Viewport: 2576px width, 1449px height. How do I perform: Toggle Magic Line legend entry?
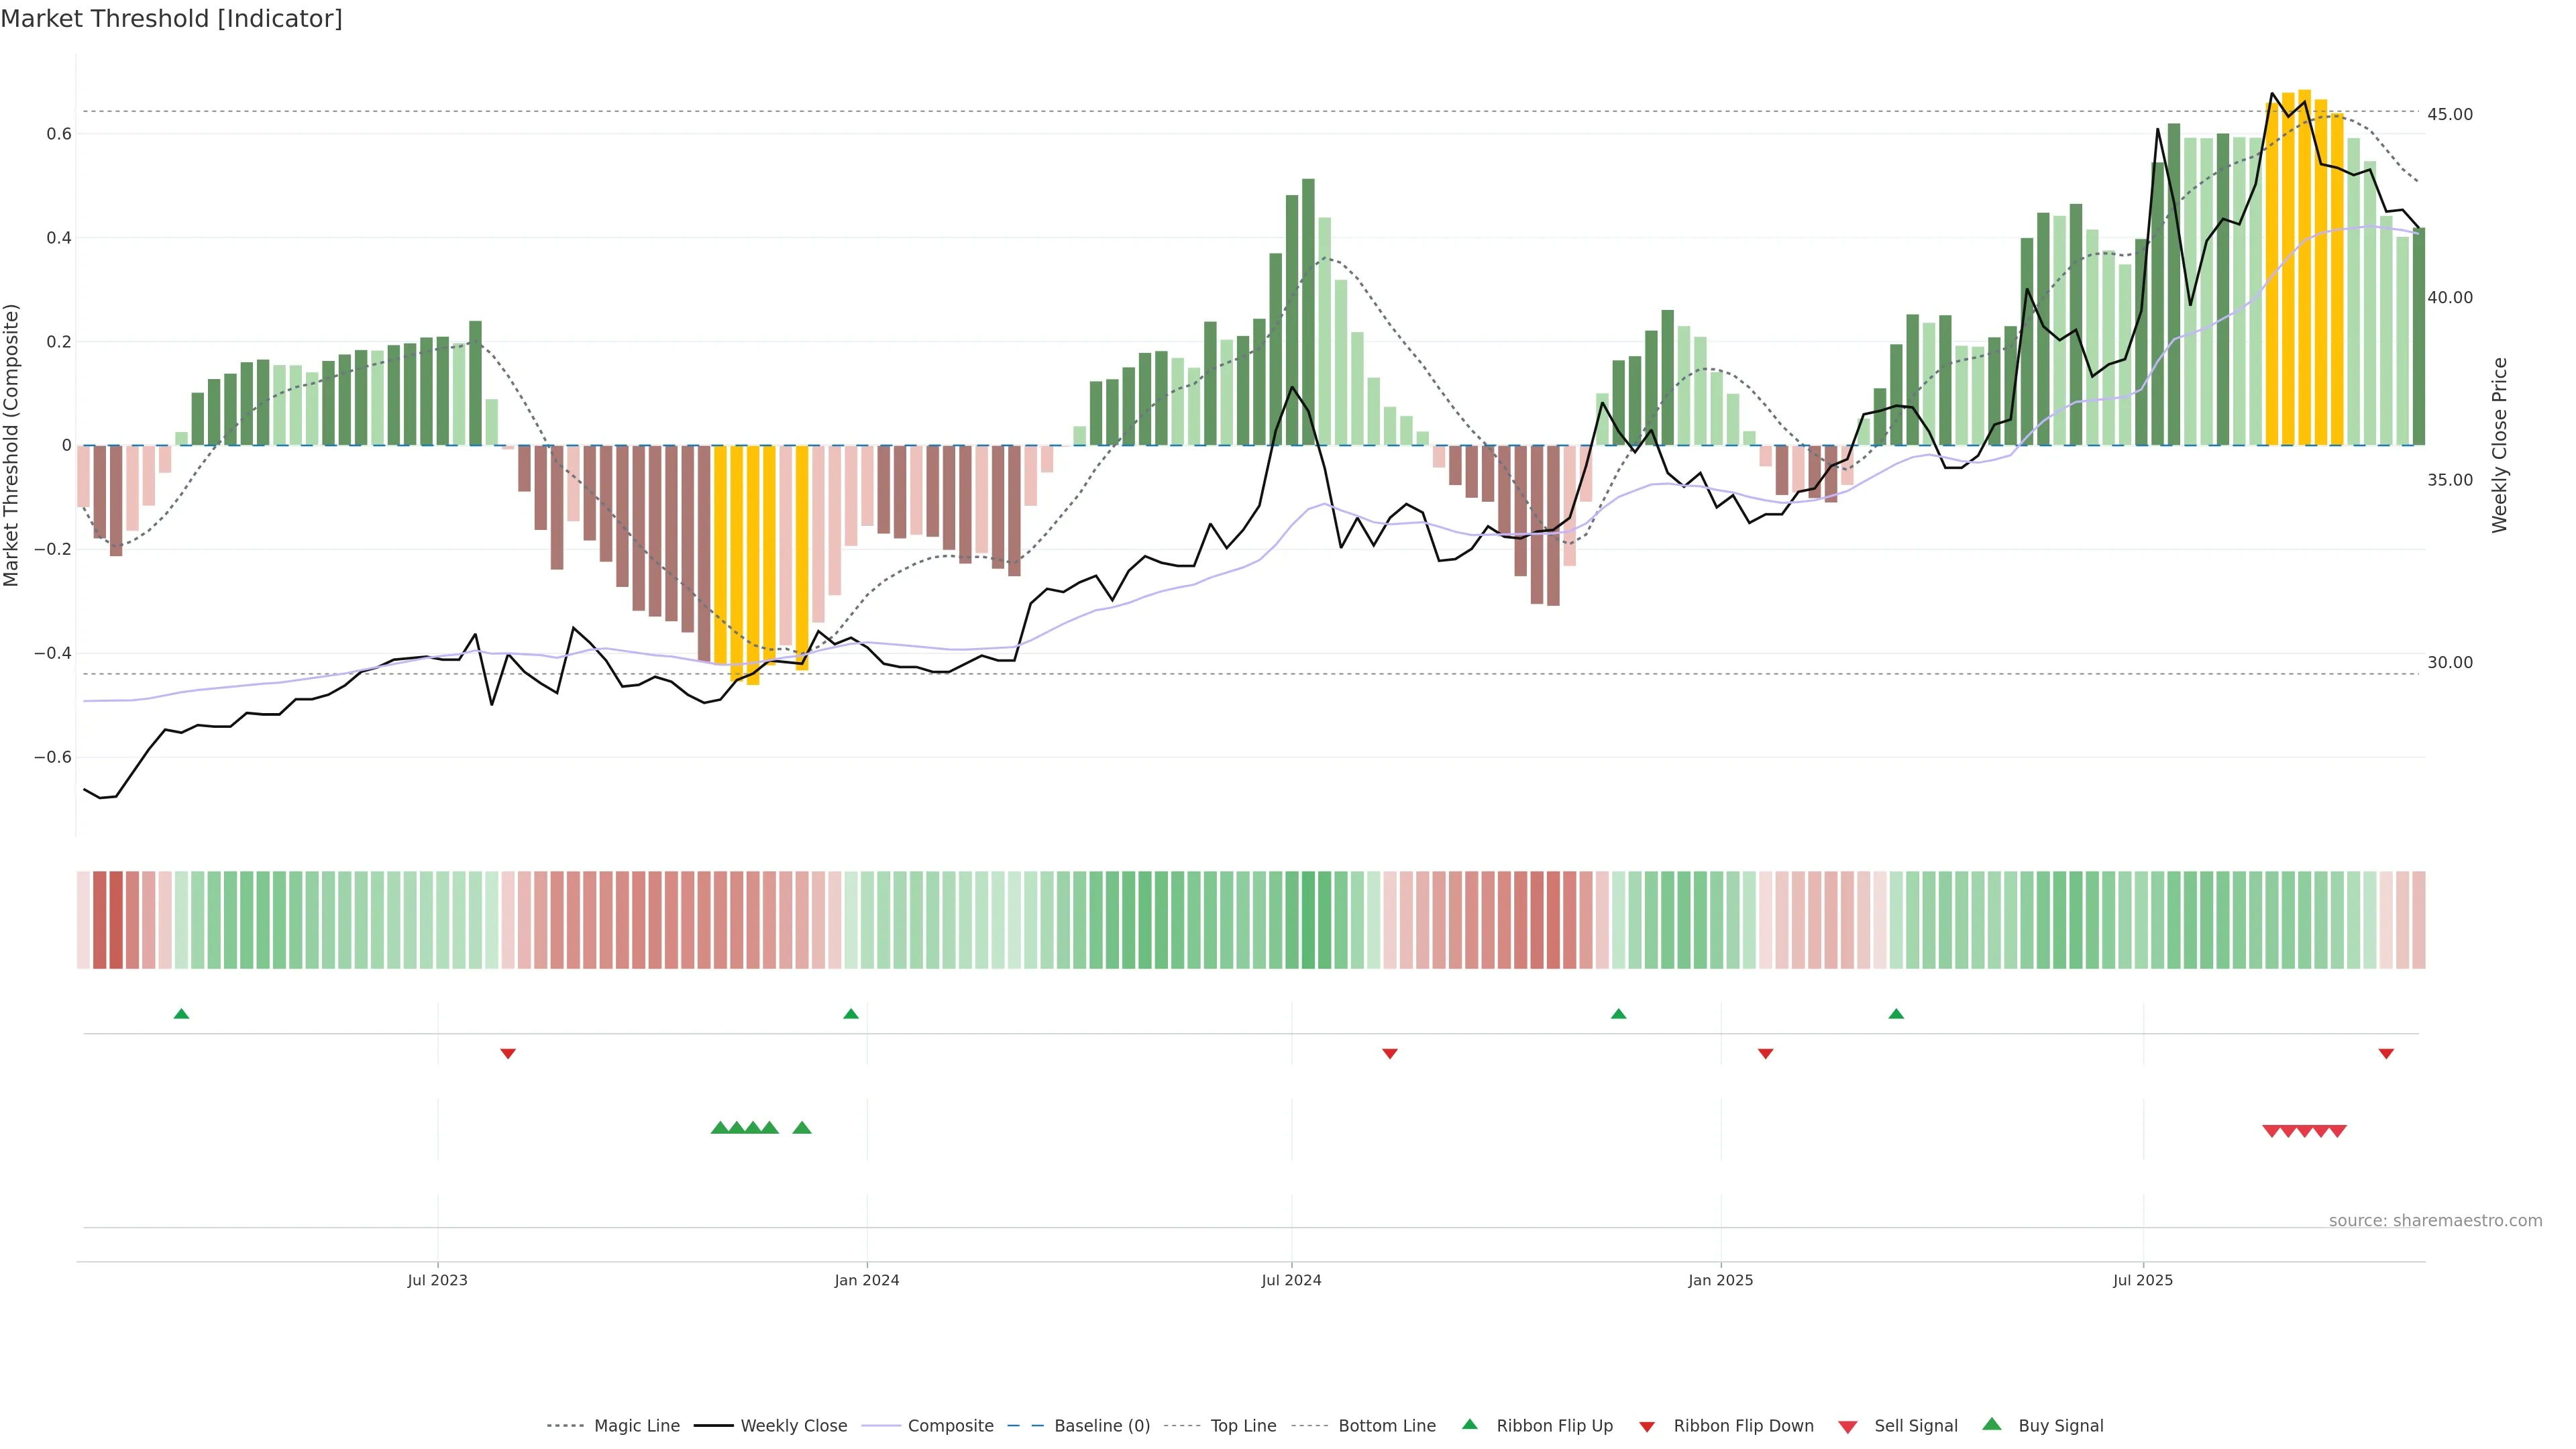coord(636,1426)
